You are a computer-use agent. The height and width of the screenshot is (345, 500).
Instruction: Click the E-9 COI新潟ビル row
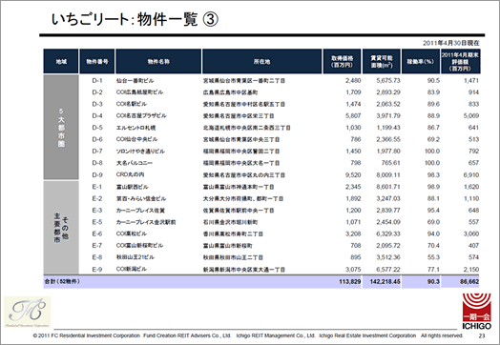pyautogui.click(x=261, y=269)
